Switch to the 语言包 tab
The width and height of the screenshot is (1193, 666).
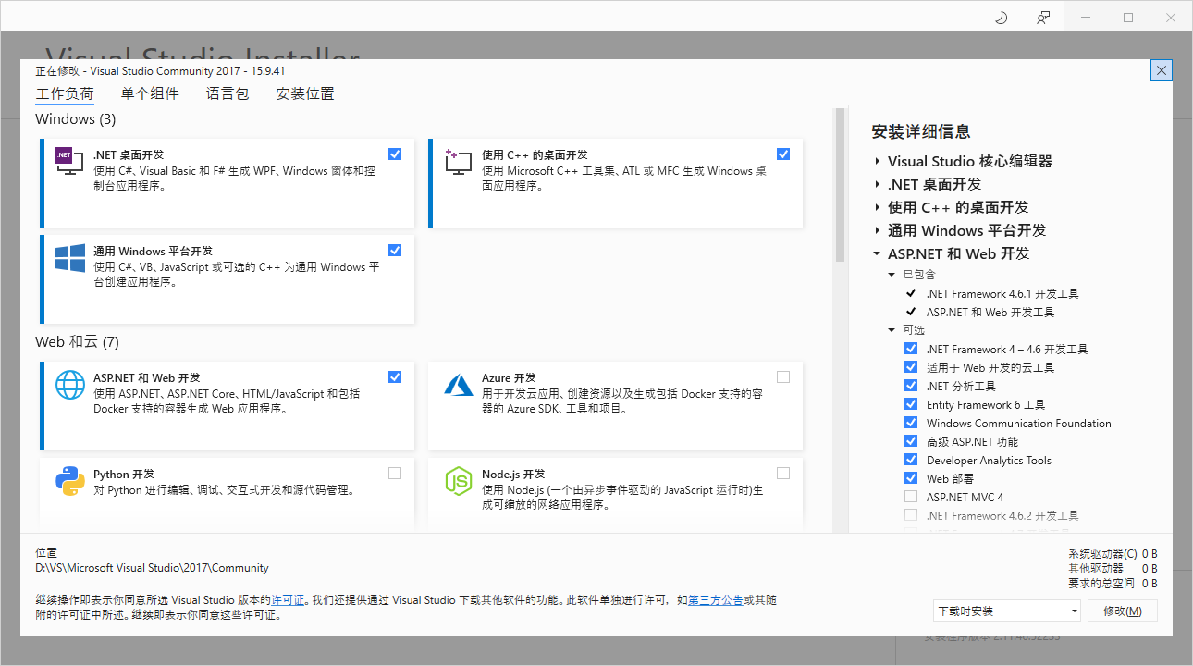tap(228, 93)
